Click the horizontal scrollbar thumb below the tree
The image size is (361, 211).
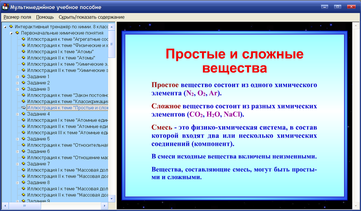[x=24, y=206]
